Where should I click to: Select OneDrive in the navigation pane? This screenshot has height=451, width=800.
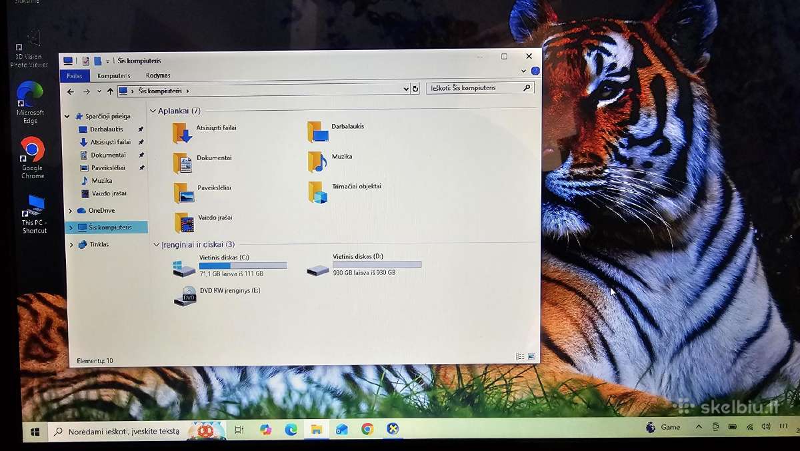pos(101,211)
